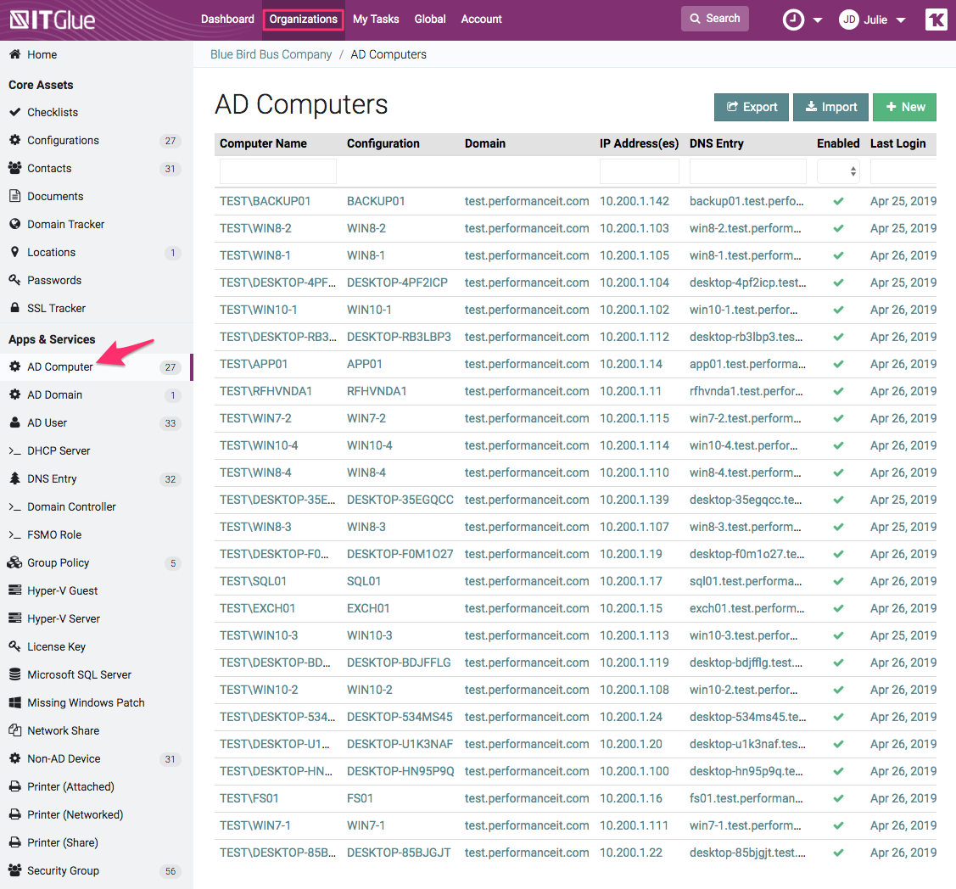Open the timer dropdown arrow
The image size is (956, 889).
[818, 20]
